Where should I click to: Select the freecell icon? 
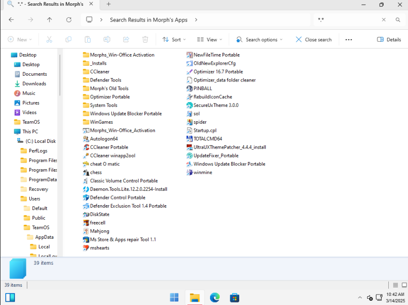[86, 223]
